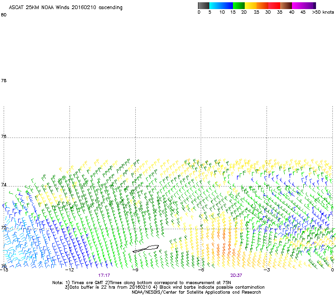Click the pass time label '17:17'

[x=104, y=275]
